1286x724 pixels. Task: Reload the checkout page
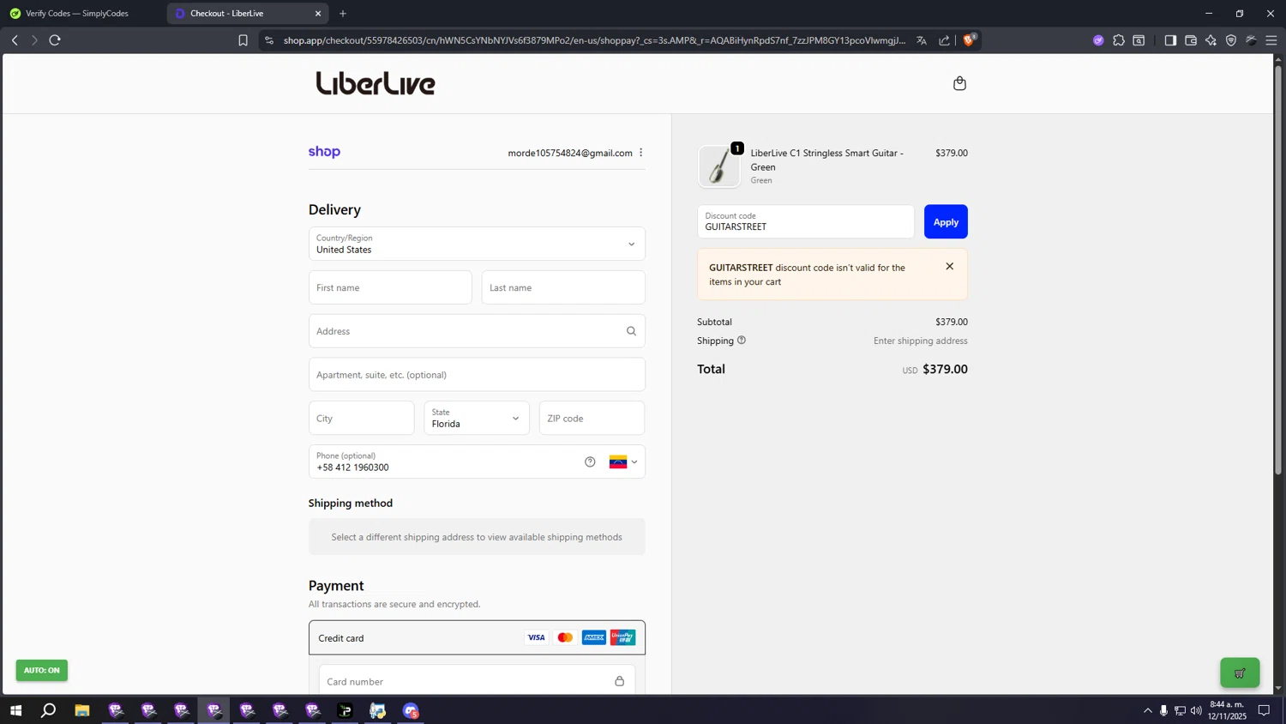point(55,40)
